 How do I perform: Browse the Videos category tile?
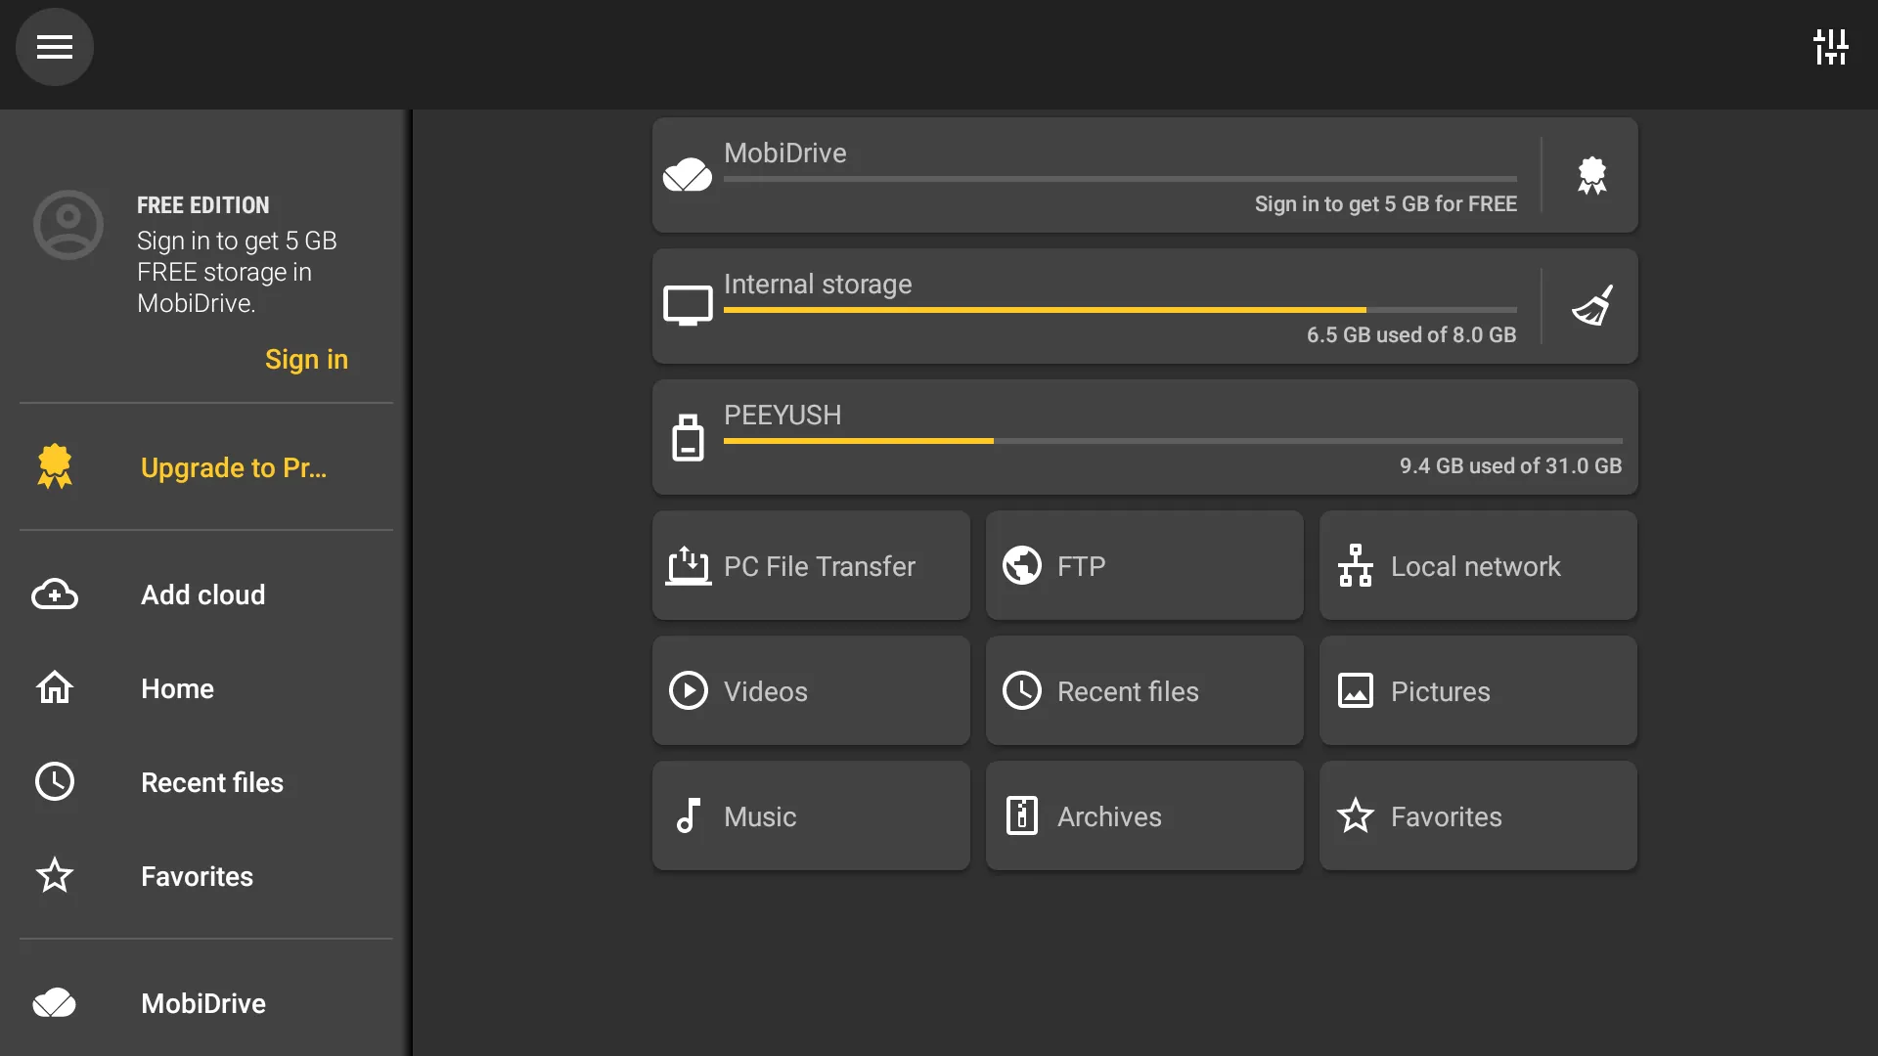pyautogui.click(x=811, y=690)
